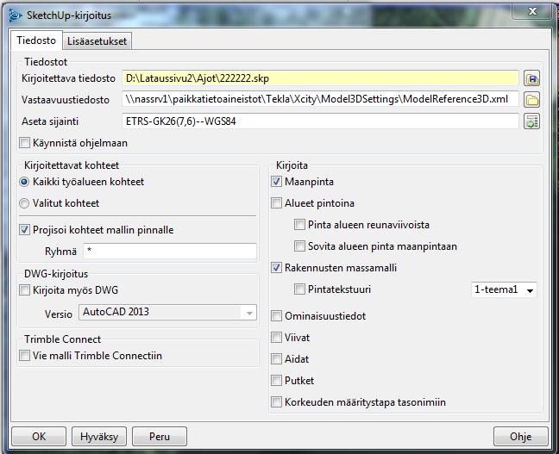This screenshot has height=454, width=559.
Task: Uncheck the Maanpinta checkbox
Action: (276, 182)
